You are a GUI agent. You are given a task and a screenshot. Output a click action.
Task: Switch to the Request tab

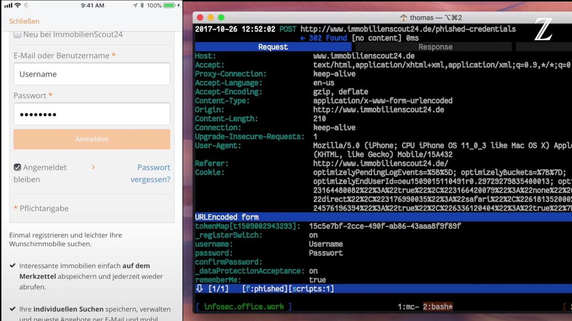pos(273,47)
